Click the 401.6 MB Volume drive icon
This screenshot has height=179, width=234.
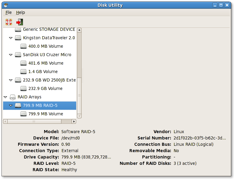(23, 63)
